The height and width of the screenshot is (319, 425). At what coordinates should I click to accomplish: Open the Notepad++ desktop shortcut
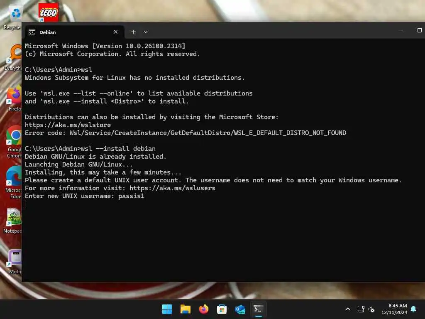(13, 221)
